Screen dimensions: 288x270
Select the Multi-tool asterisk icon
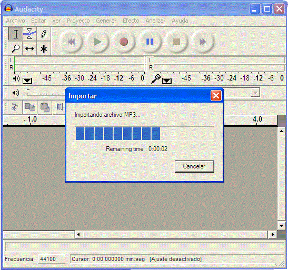[44, 48]
